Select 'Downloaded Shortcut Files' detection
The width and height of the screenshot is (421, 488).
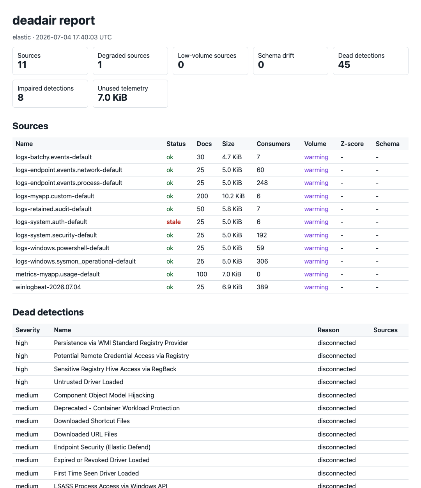92,421
